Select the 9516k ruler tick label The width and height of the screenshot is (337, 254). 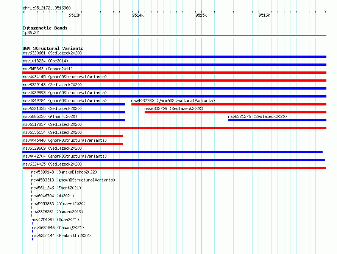[264, 15]
